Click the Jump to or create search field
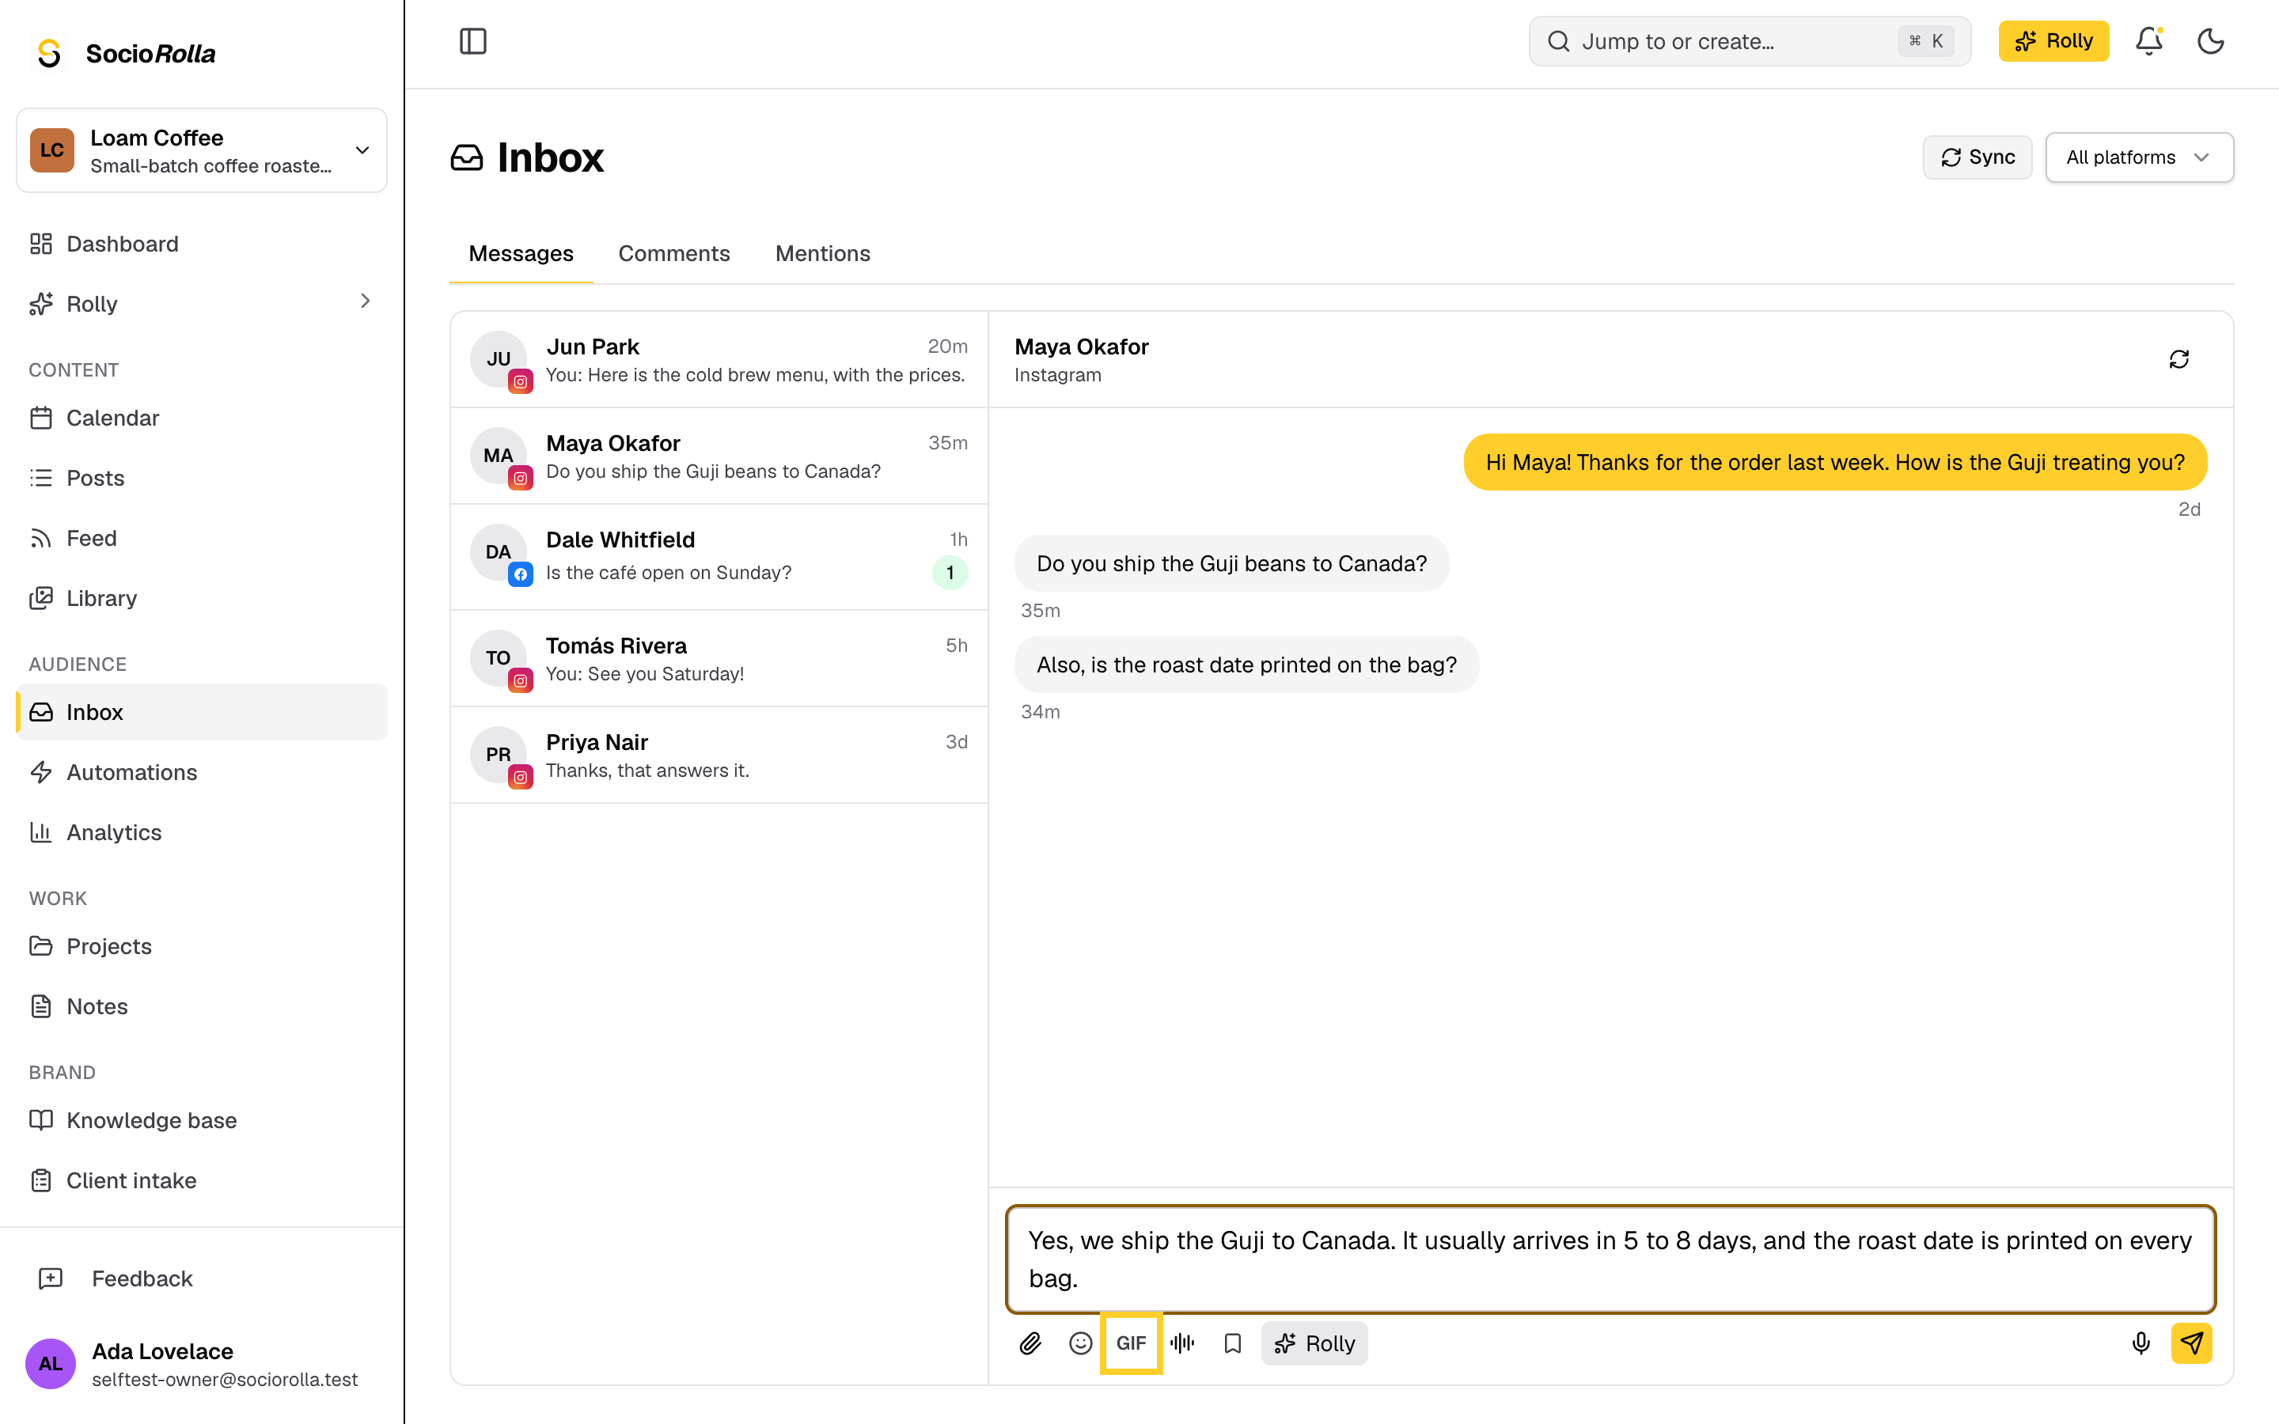Image resolution: width=2279 pixels, height=1424 pixels. tap(1749, 41)
